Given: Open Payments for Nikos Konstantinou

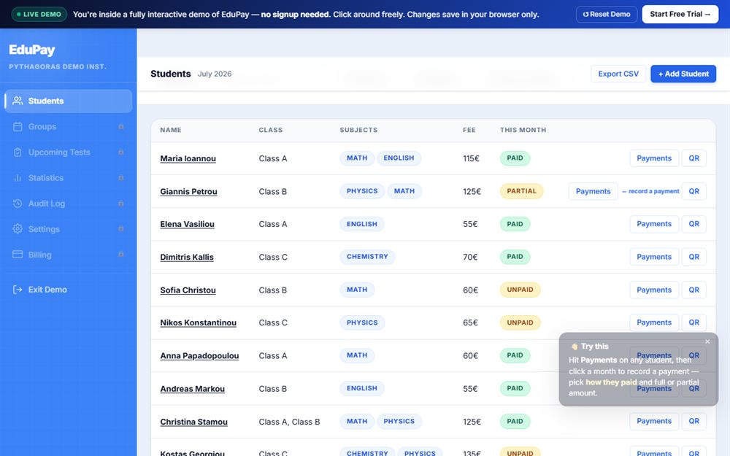Looking at the screenshot, I should pos(653,322).
